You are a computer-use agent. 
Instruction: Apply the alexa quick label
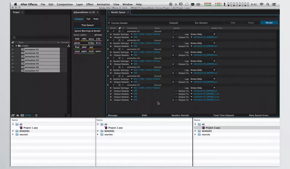click(x=91, y=39)
